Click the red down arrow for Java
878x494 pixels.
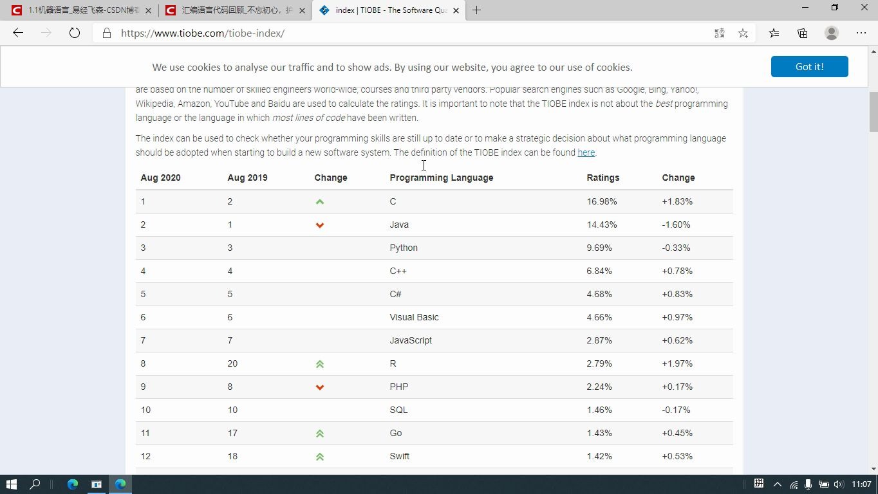(320, 225)
